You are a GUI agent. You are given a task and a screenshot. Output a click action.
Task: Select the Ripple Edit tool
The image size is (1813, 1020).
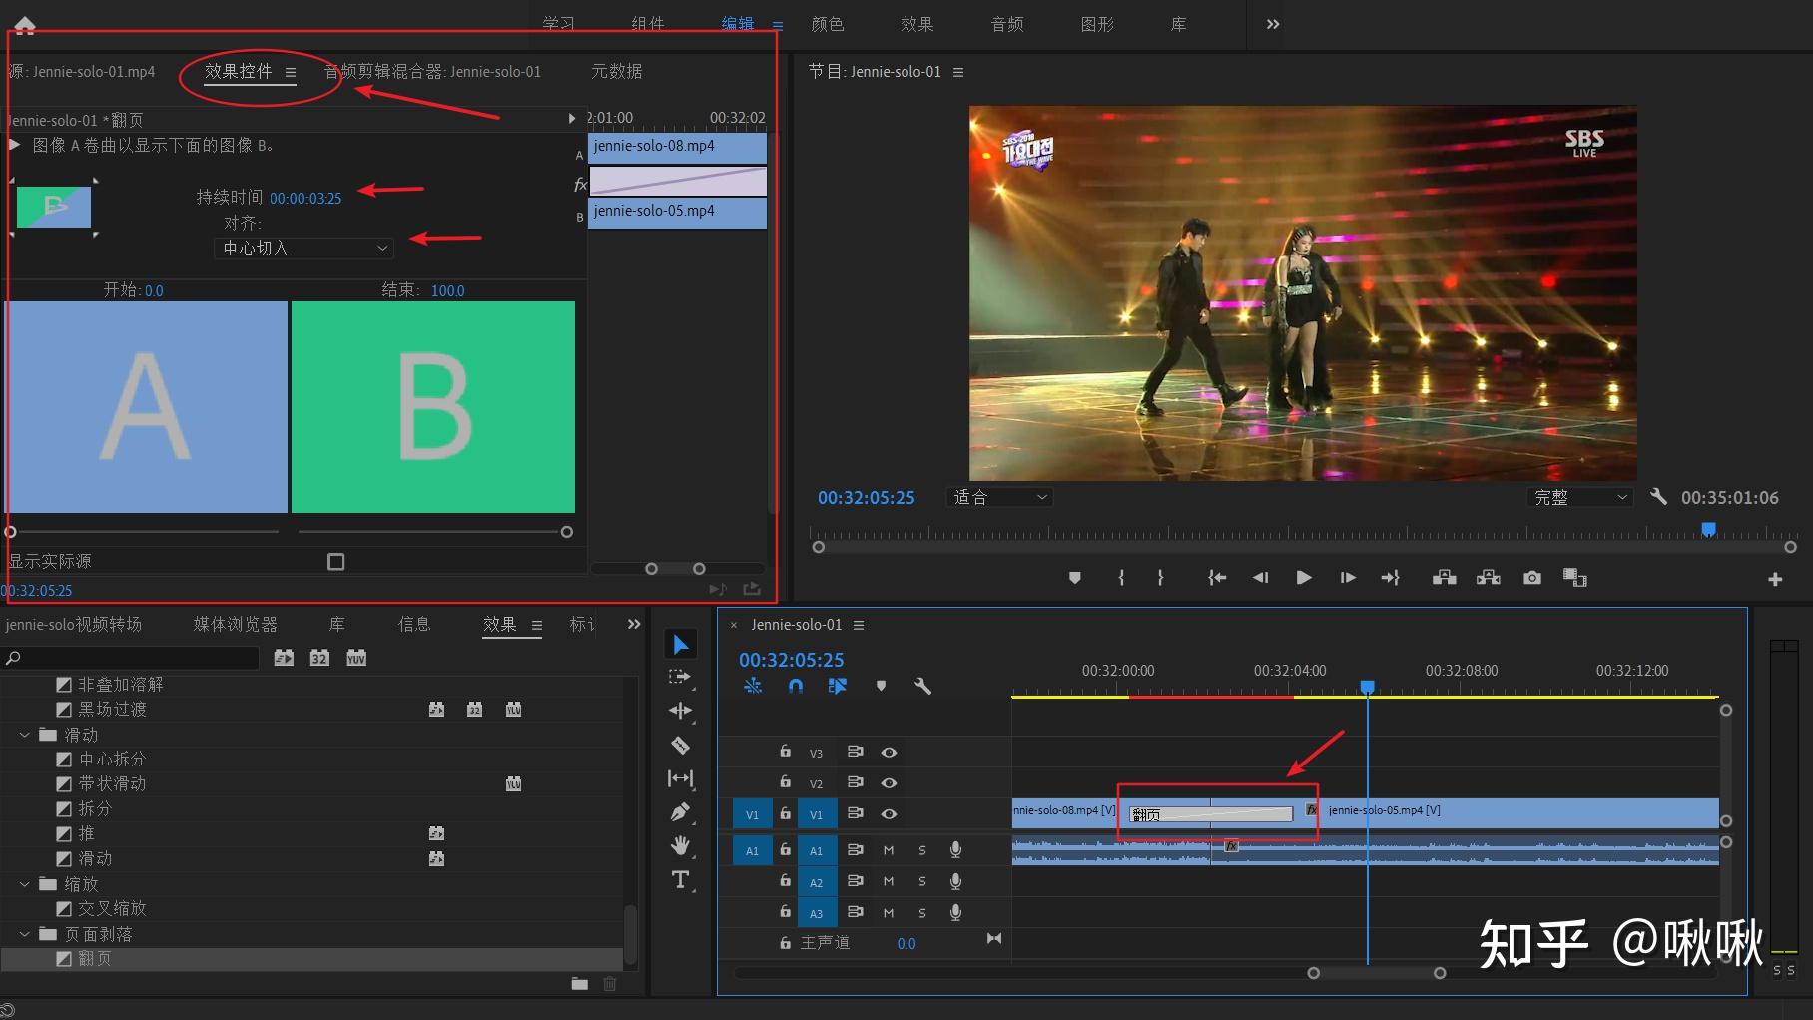point(680,711)
